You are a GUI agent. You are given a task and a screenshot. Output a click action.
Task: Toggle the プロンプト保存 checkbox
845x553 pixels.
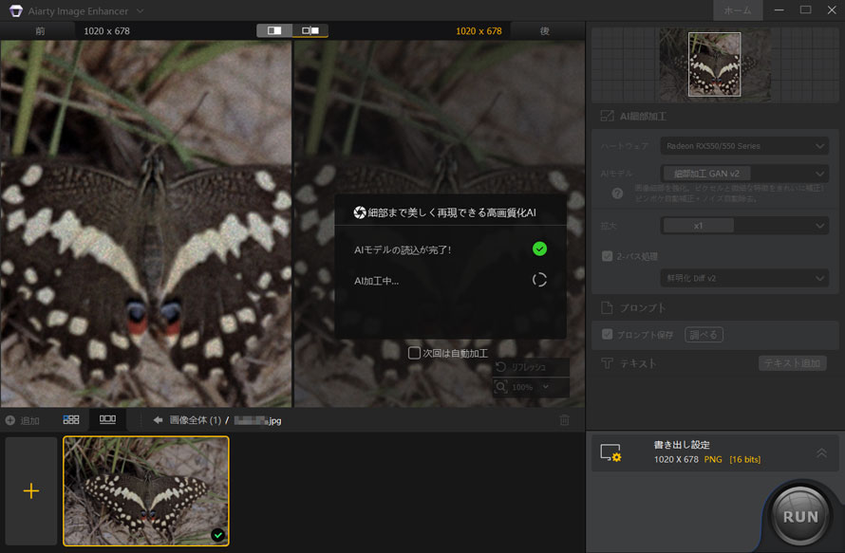[x=608, y=335]
